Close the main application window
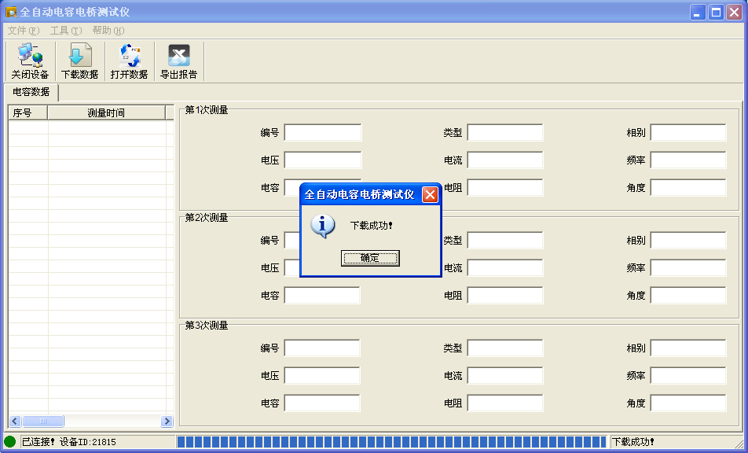This screenshot has height=453, width=748. pos(734,13)
